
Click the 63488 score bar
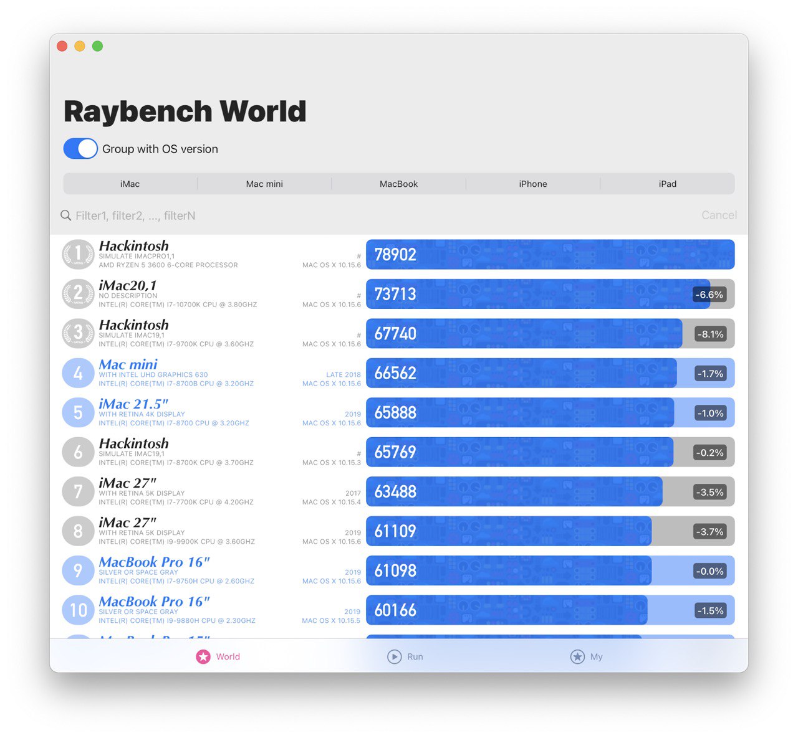tap(550, 492)
